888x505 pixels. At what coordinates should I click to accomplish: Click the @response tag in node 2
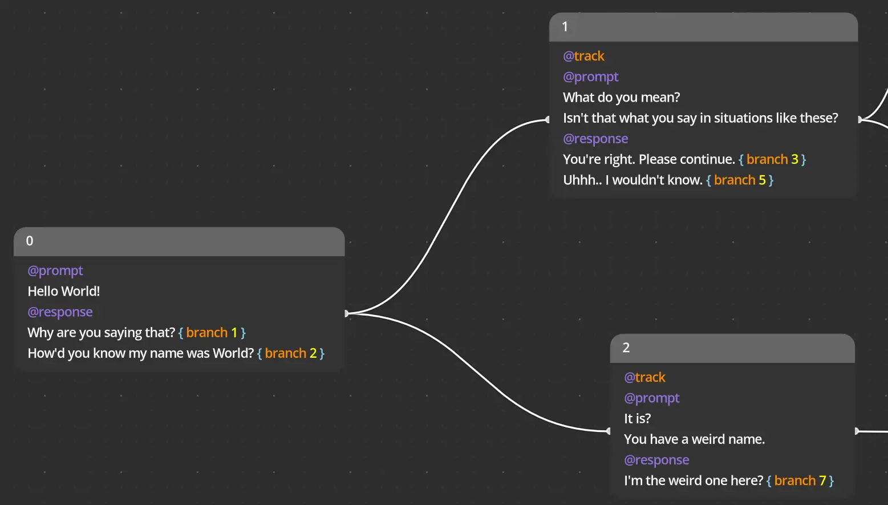pyautogui.click(x=656, y=460)
